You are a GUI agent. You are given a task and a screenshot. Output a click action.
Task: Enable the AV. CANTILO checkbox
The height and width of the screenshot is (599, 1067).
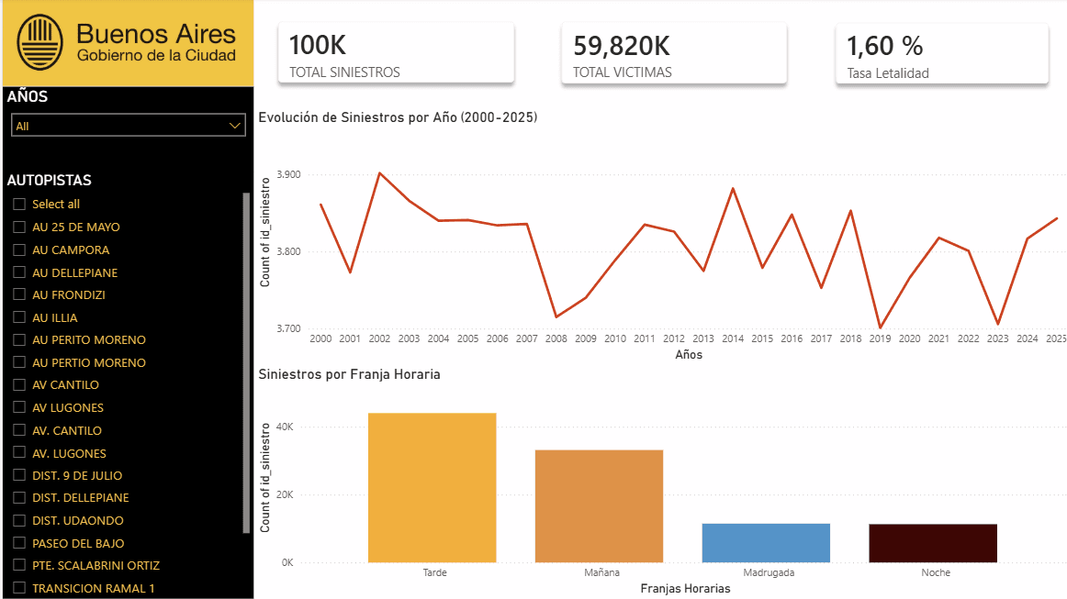19,429
